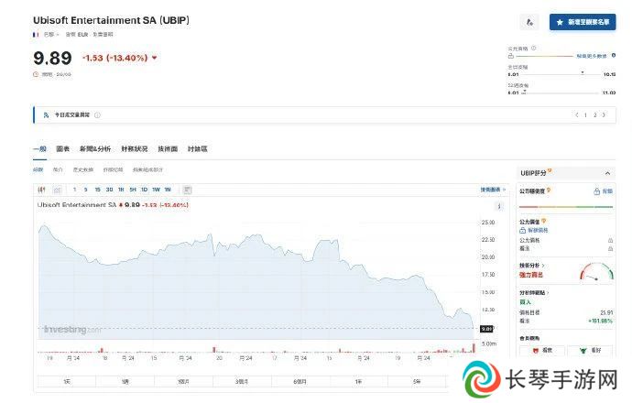Viewport: 632px width, 403px height.
Task: Open the 討論區 forum tab
Action: [198, 148]
